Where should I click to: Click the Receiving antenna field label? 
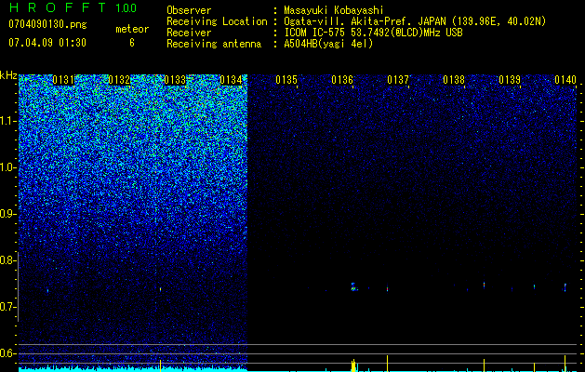[214, 44]
